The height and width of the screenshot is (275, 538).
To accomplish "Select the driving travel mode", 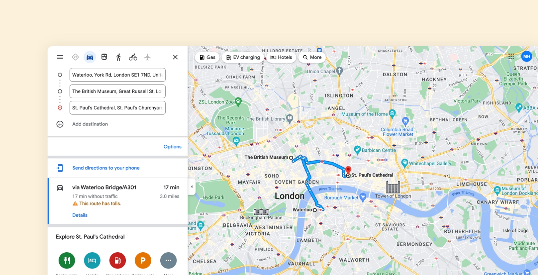I will coord(90,57).
